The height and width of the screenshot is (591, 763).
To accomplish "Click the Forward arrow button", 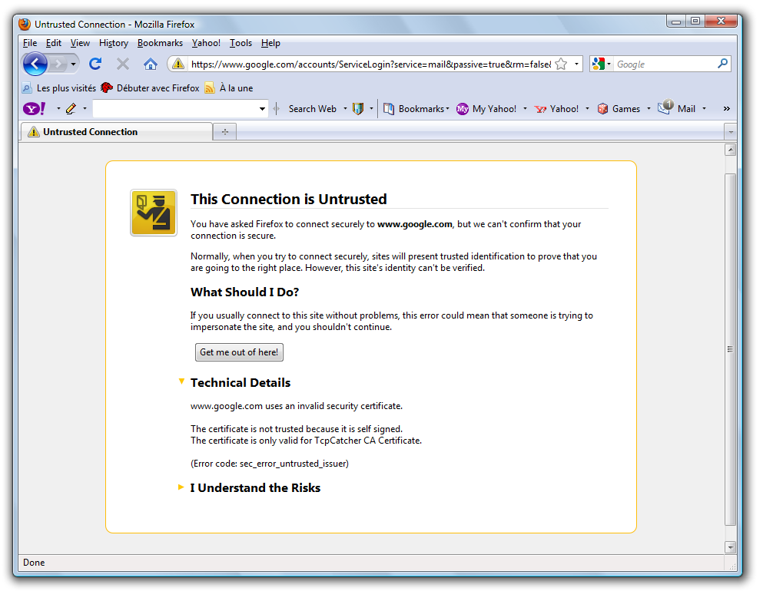I will pos(58,64).
